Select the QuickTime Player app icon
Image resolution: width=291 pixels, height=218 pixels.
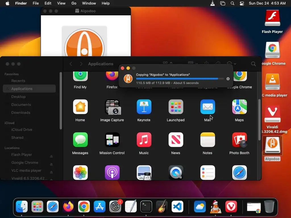tap(176, 173)
